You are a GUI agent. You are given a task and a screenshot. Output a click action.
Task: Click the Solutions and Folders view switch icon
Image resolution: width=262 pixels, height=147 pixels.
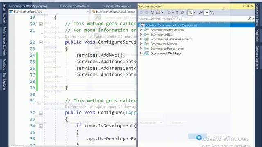(x=158, y=13)
